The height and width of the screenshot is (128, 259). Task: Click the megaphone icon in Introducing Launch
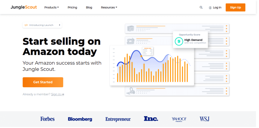pos(26,25)
